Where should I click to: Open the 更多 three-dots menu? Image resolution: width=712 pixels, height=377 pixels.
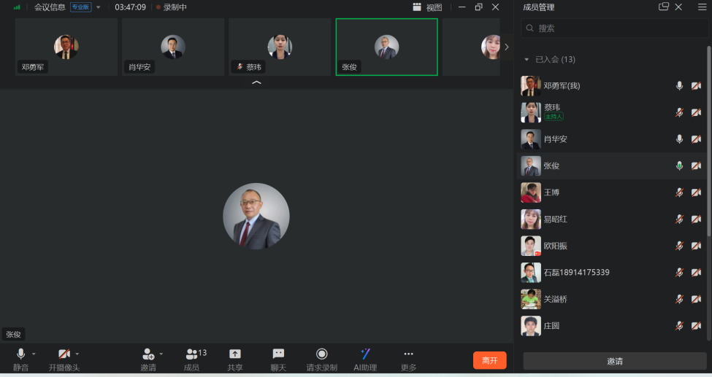408,354
